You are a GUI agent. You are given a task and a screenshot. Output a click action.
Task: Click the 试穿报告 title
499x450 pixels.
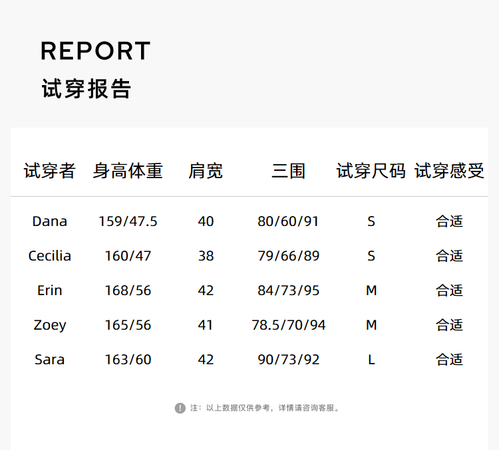86,89
